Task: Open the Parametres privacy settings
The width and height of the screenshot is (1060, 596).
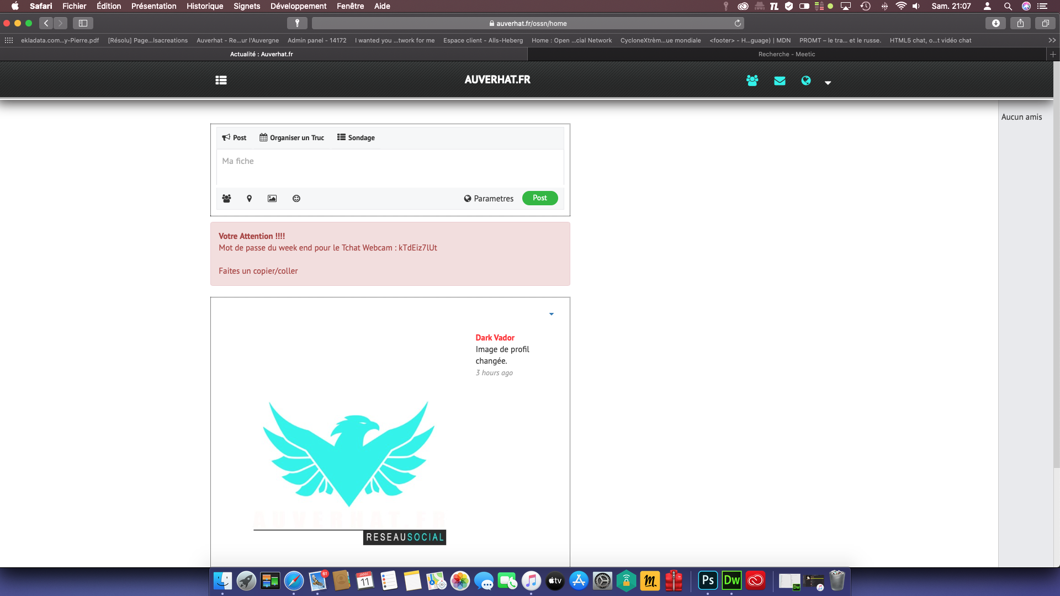Action: [x=489, y=199]
